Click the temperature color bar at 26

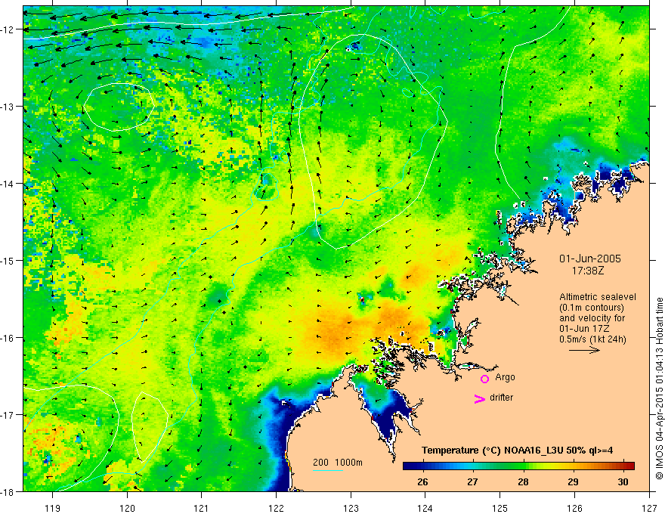click(422, 466)
